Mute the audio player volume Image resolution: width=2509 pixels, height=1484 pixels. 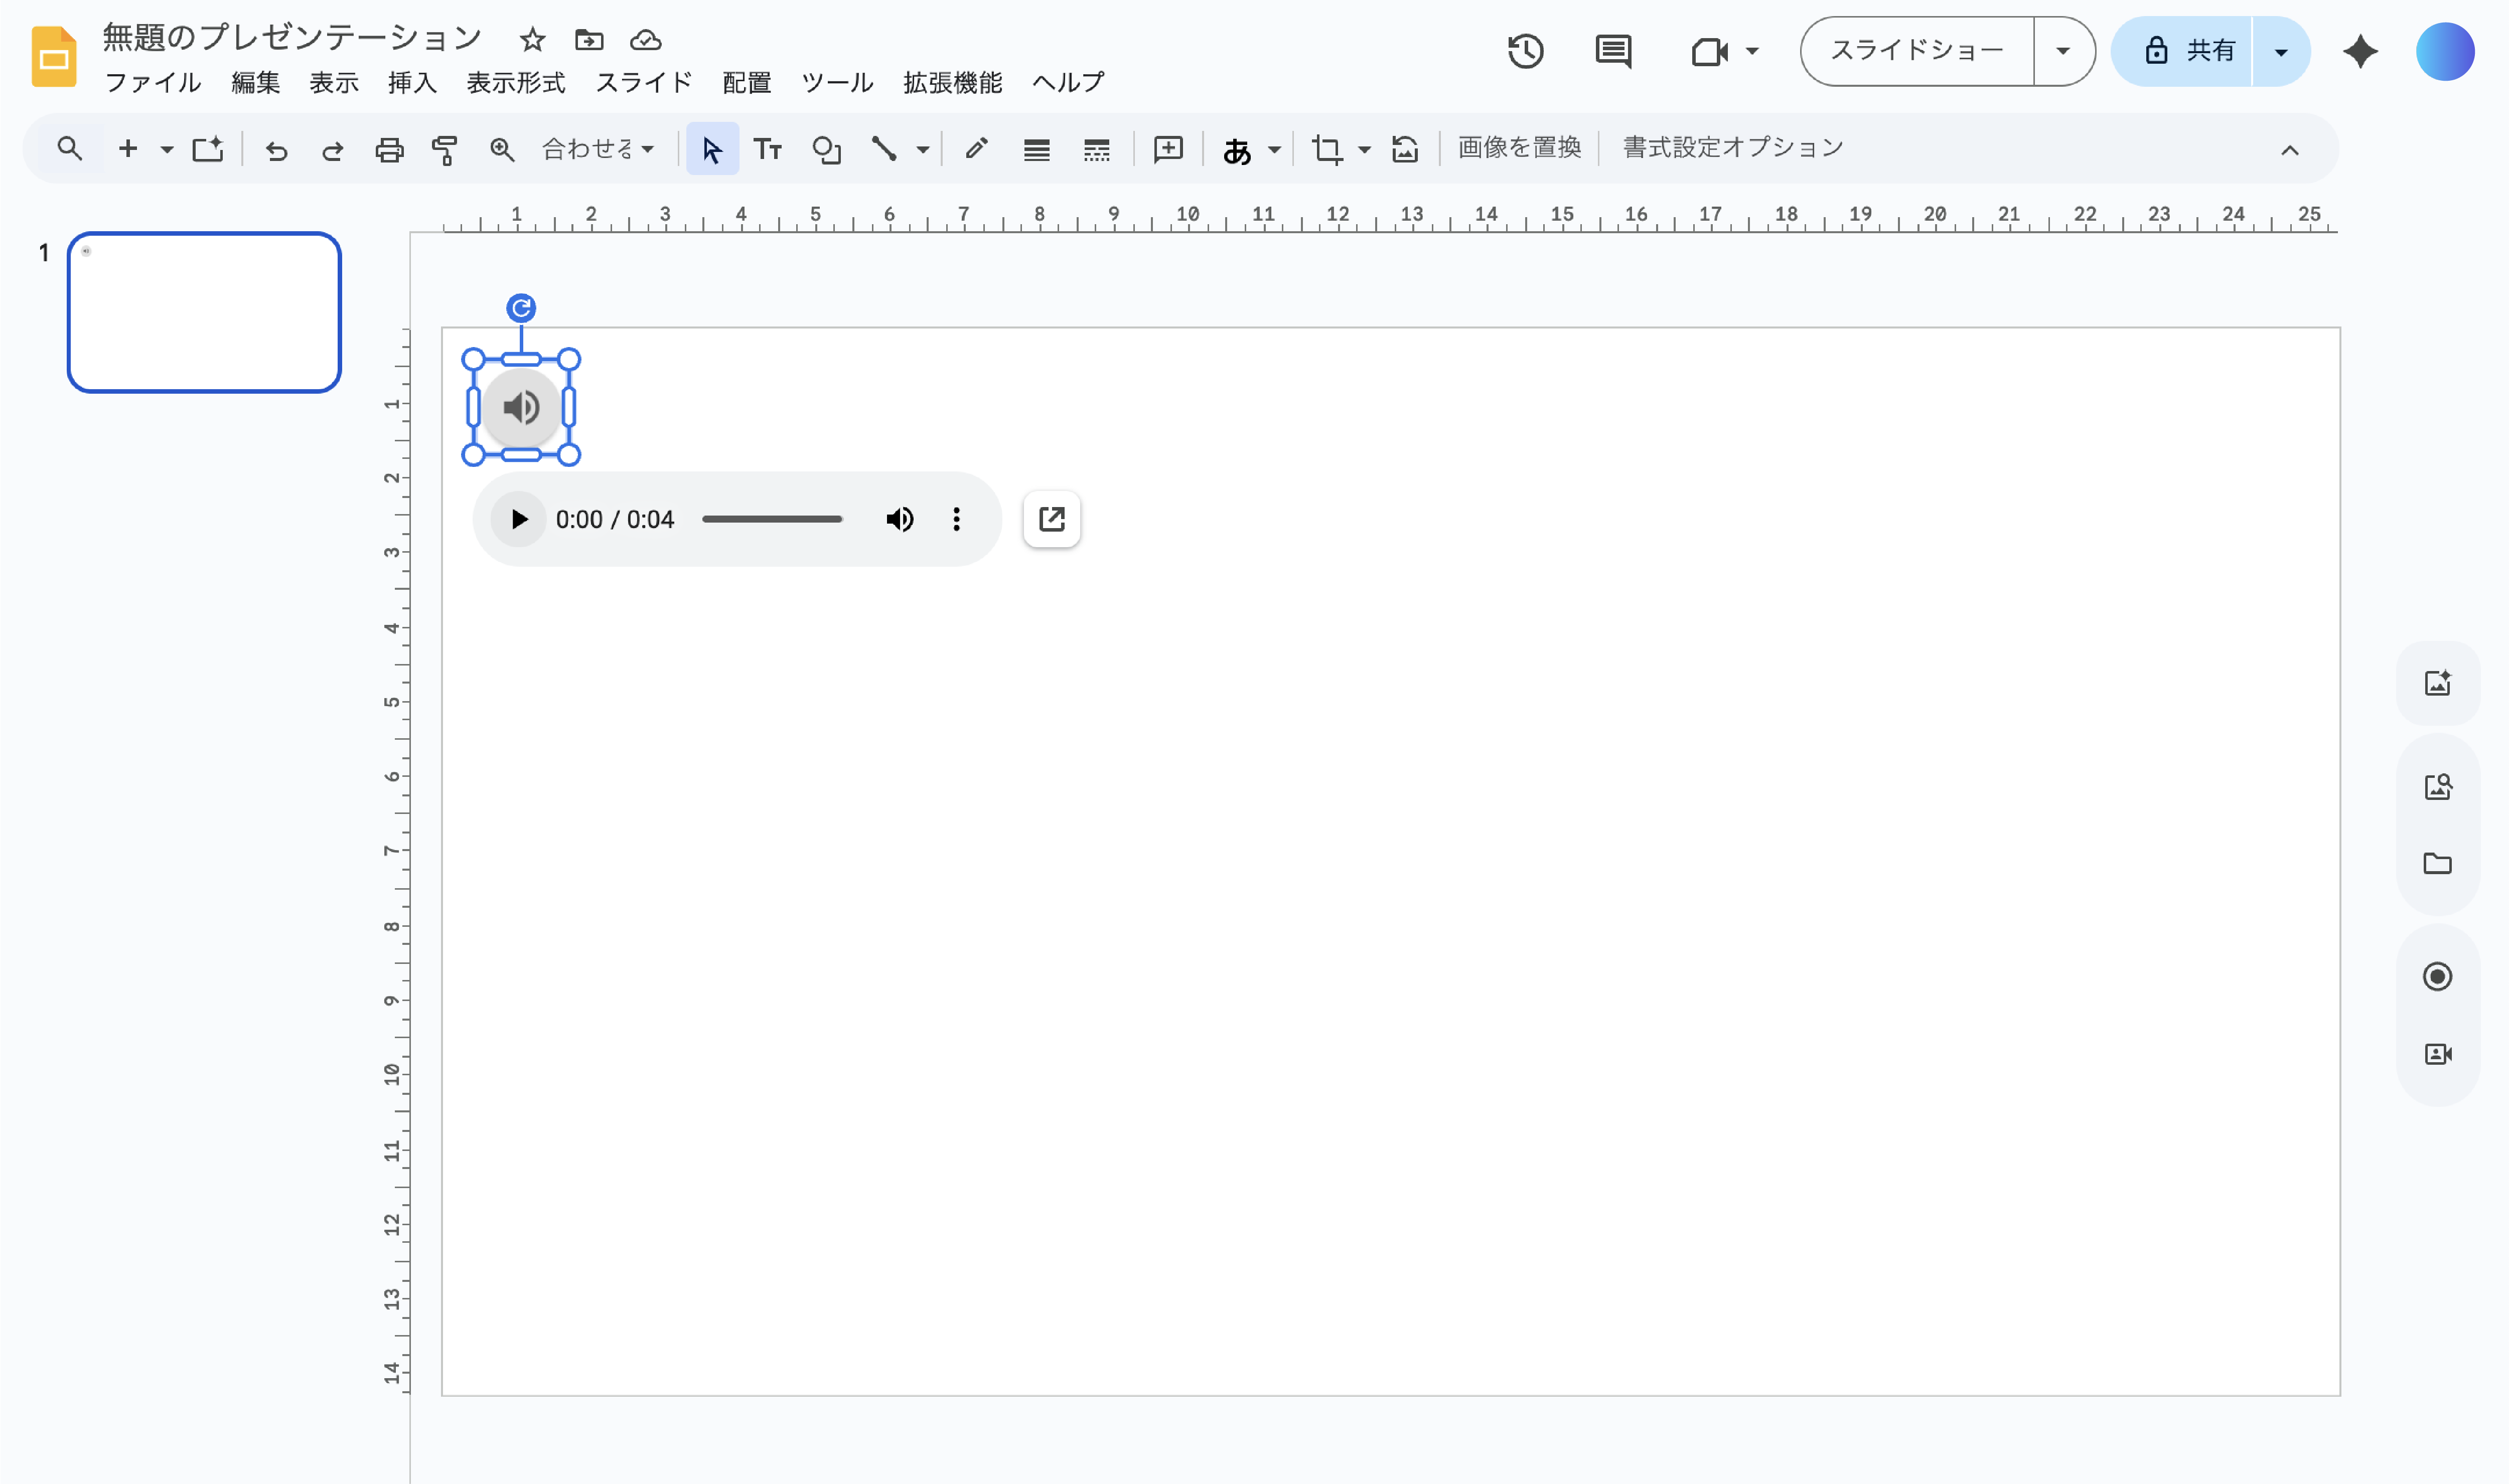900,519
